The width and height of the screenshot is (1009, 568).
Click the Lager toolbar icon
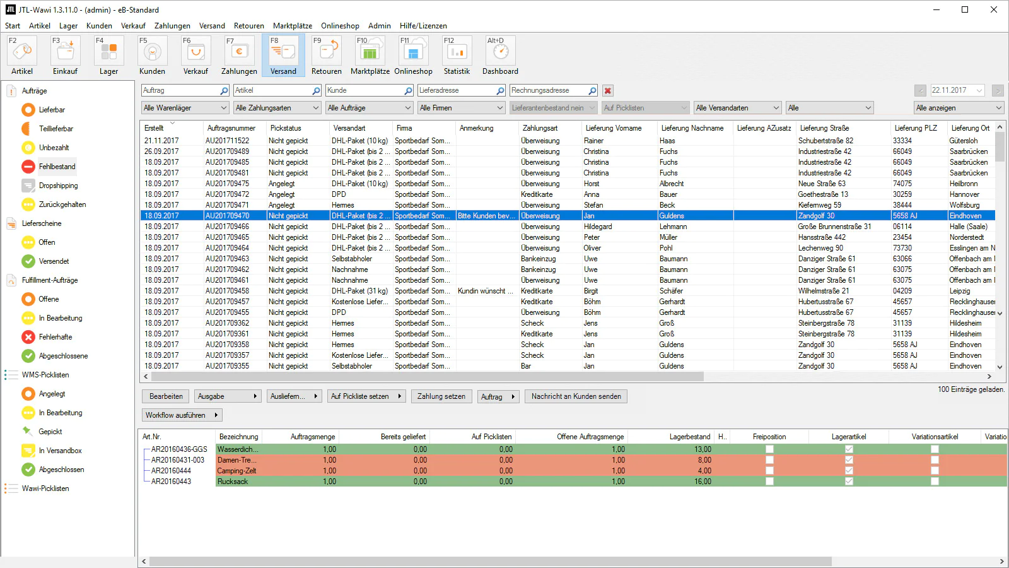click(108, 52)
